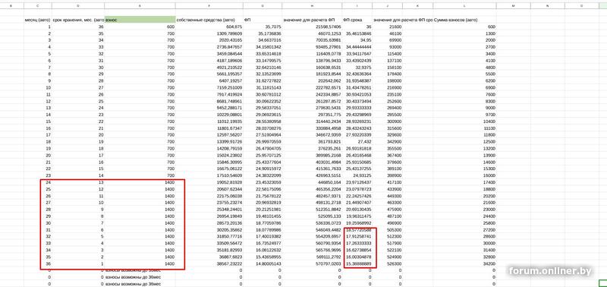This screenshot has height=287, width=607.
Task: Select the cell containing 12597,56207
Action: pos(209,136)
